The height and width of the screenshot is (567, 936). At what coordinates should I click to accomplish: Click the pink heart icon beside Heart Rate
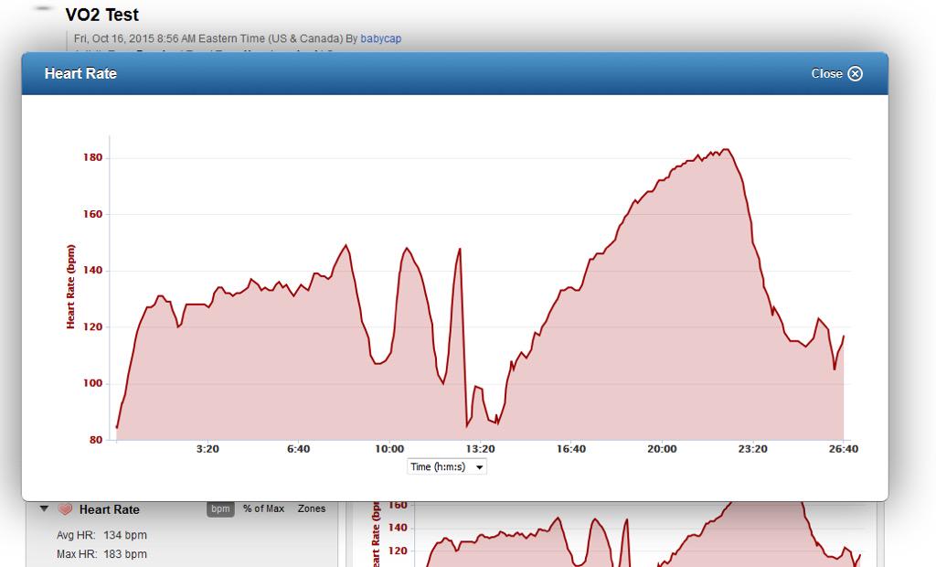point(65,509)
